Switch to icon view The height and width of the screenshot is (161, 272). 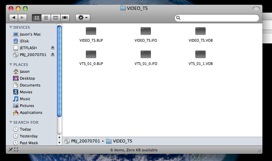coord(37,18)
